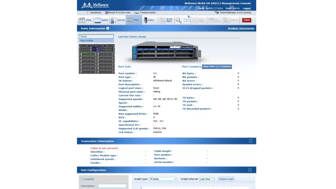
Task: Click the IP Route icon
Action: point(215,20)
